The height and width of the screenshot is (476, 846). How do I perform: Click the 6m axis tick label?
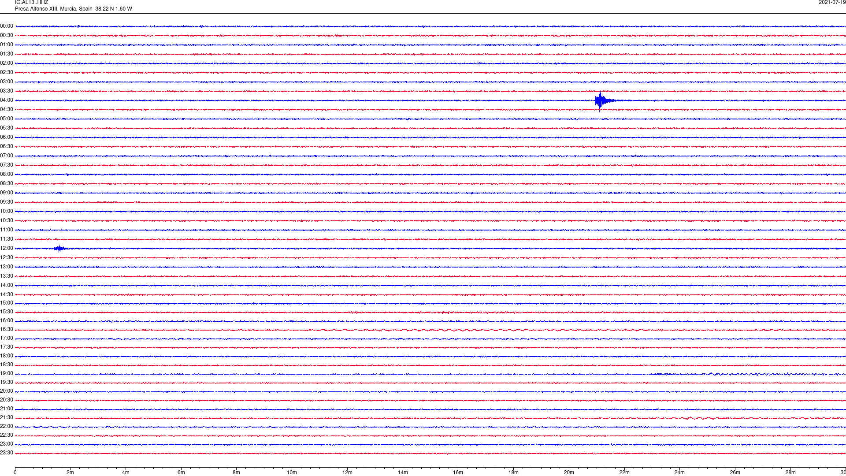point(181,473)
